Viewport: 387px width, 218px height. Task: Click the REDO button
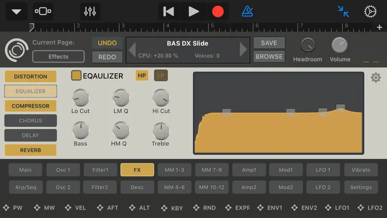pos(107,57)
